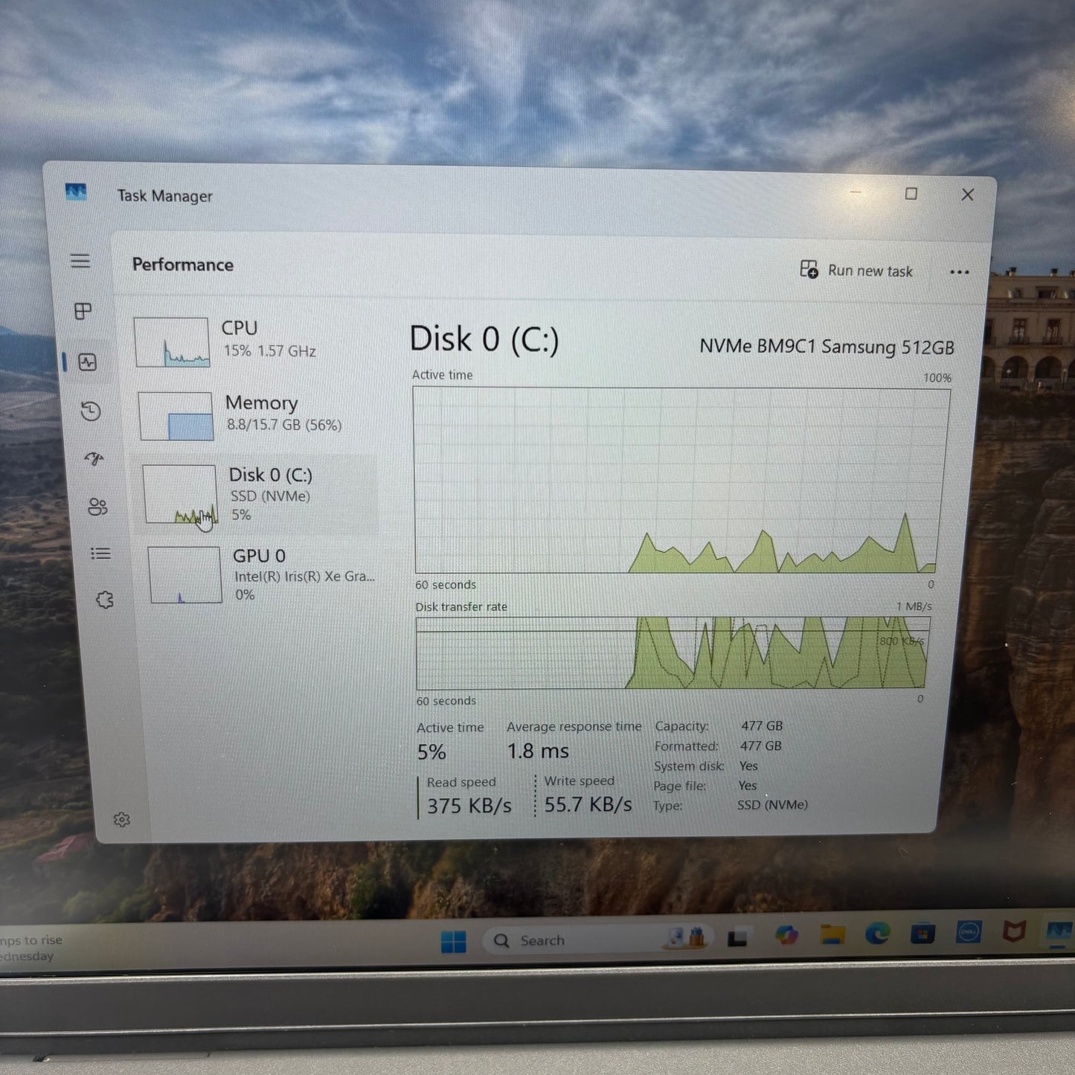Viewport: 1075px width, 1075px height.
Task: Select the Performance page icon in sidebar
Action: click(88, 362)
